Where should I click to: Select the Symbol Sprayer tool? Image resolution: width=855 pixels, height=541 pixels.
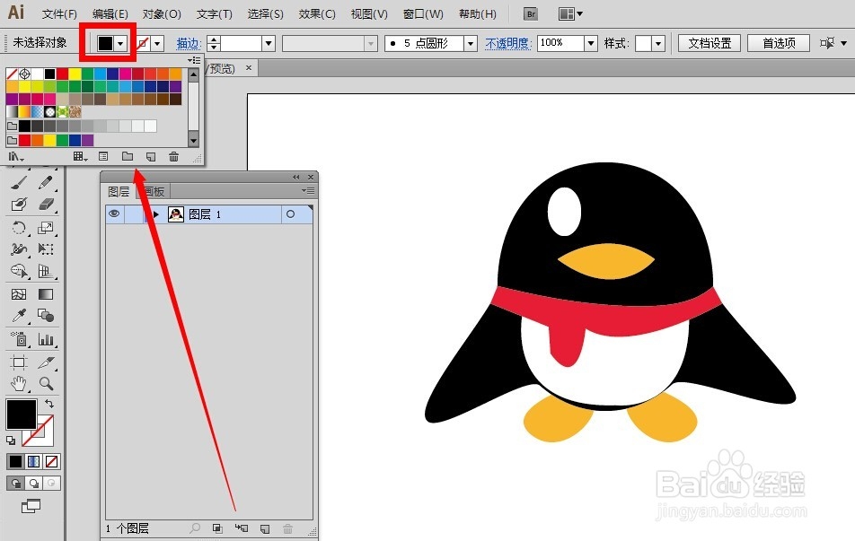pyautogui.click(x=19, y=339)
